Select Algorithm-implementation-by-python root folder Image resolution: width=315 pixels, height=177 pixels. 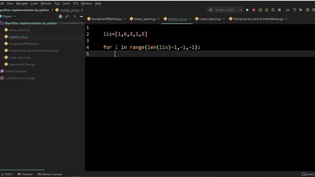coord(31,23)
